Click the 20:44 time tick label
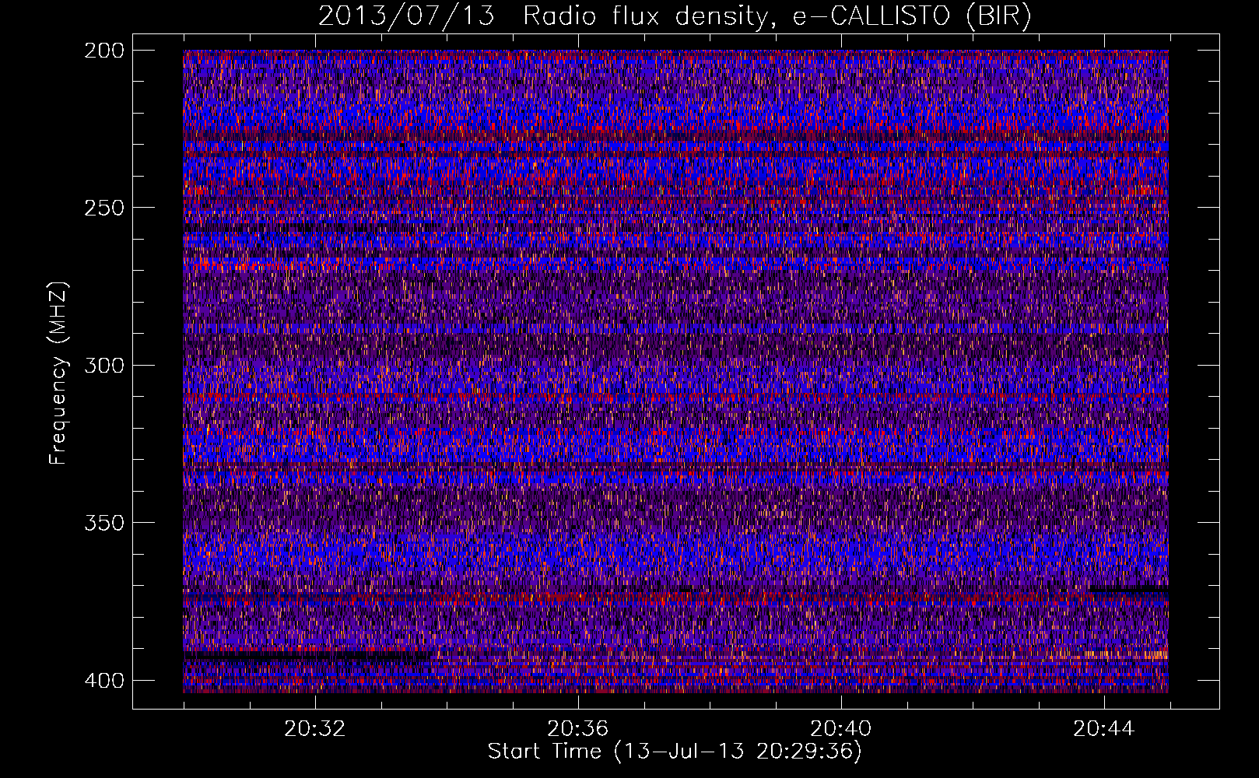This screenshot has width=1259, height=778. point(1104,729)
